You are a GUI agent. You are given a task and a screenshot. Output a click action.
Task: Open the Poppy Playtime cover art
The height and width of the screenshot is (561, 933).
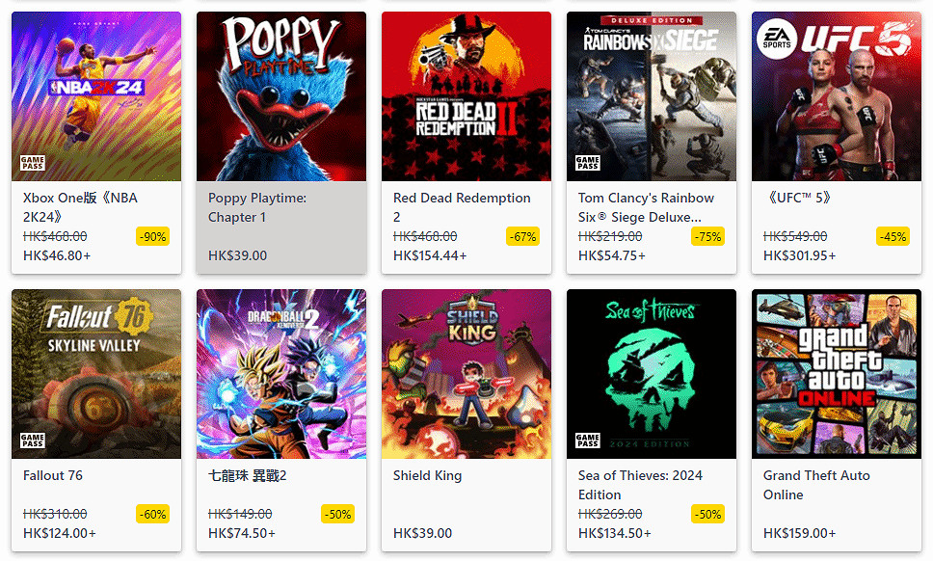coord(281,96)
